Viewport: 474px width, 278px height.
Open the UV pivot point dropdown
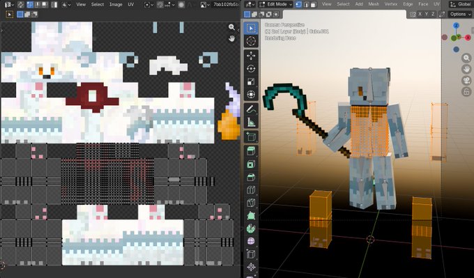[148, 5]
